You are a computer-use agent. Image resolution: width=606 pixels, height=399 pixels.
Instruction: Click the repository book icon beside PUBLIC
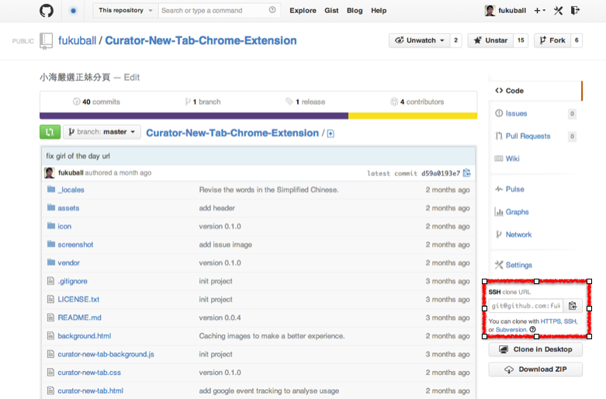[x=46, y=40]
